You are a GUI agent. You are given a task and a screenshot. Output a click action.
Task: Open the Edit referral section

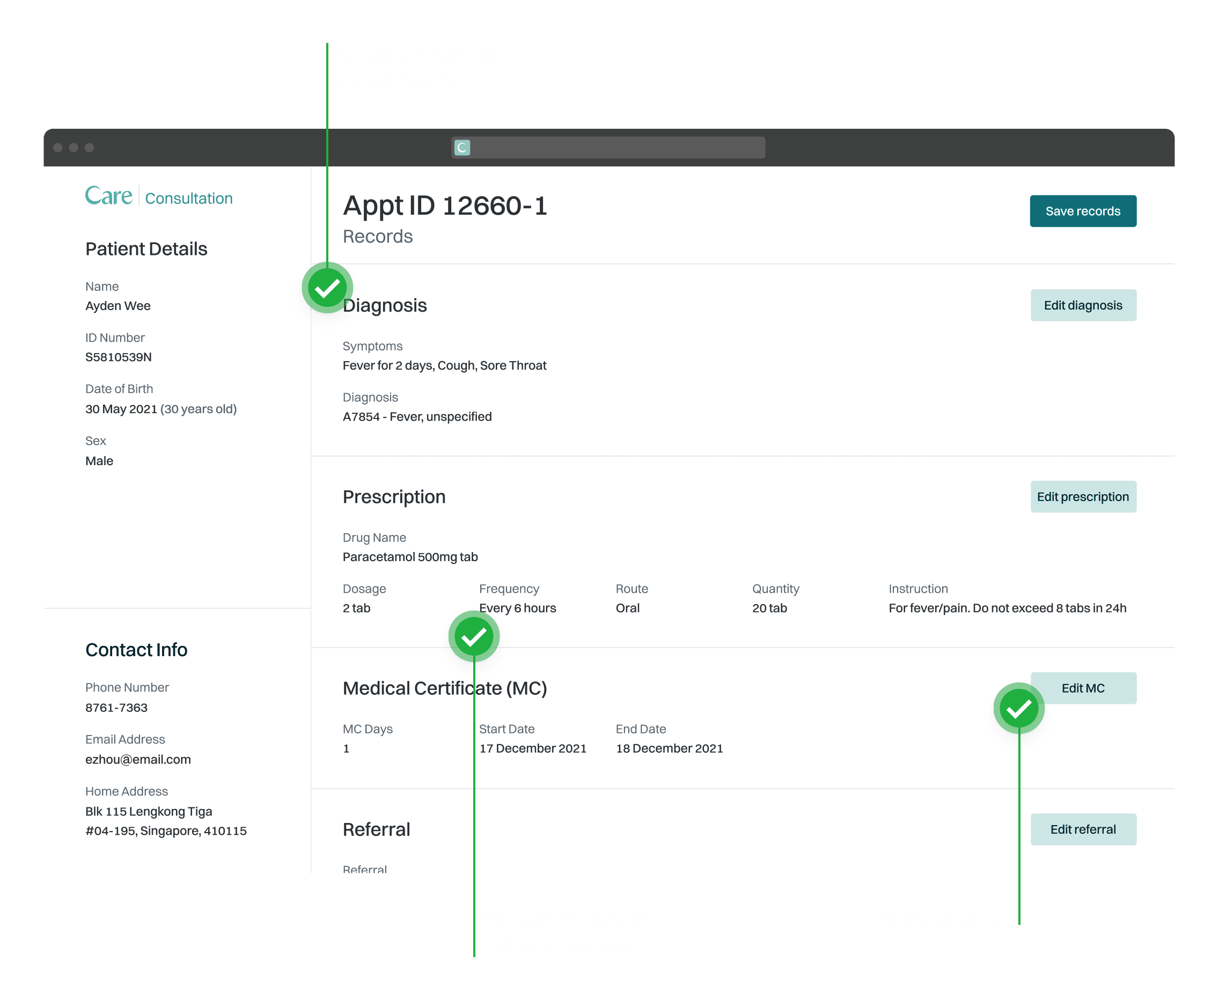1083,829
